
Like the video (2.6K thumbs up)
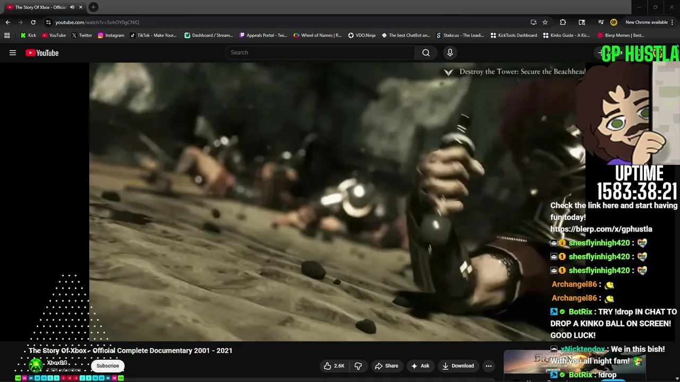[x=334, y=366]
